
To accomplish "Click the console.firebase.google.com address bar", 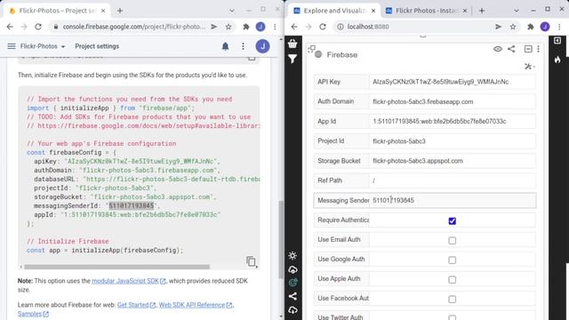I will (134, 27).
